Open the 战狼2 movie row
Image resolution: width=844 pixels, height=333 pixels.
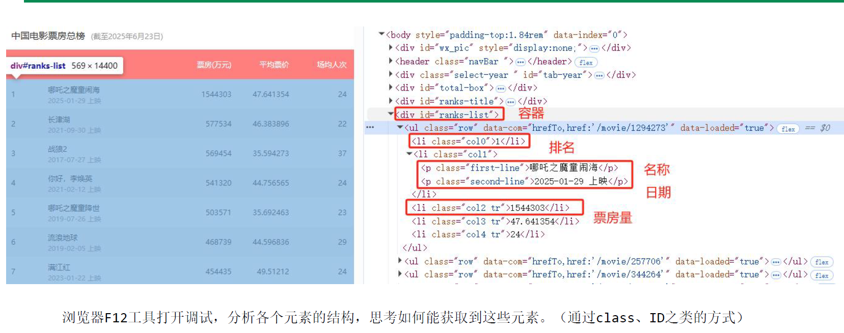pos(180,153)
